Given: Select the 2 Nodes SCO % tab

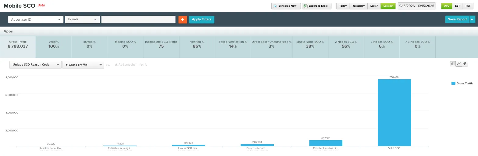Looking at the screenshot, I should [346, 47].
